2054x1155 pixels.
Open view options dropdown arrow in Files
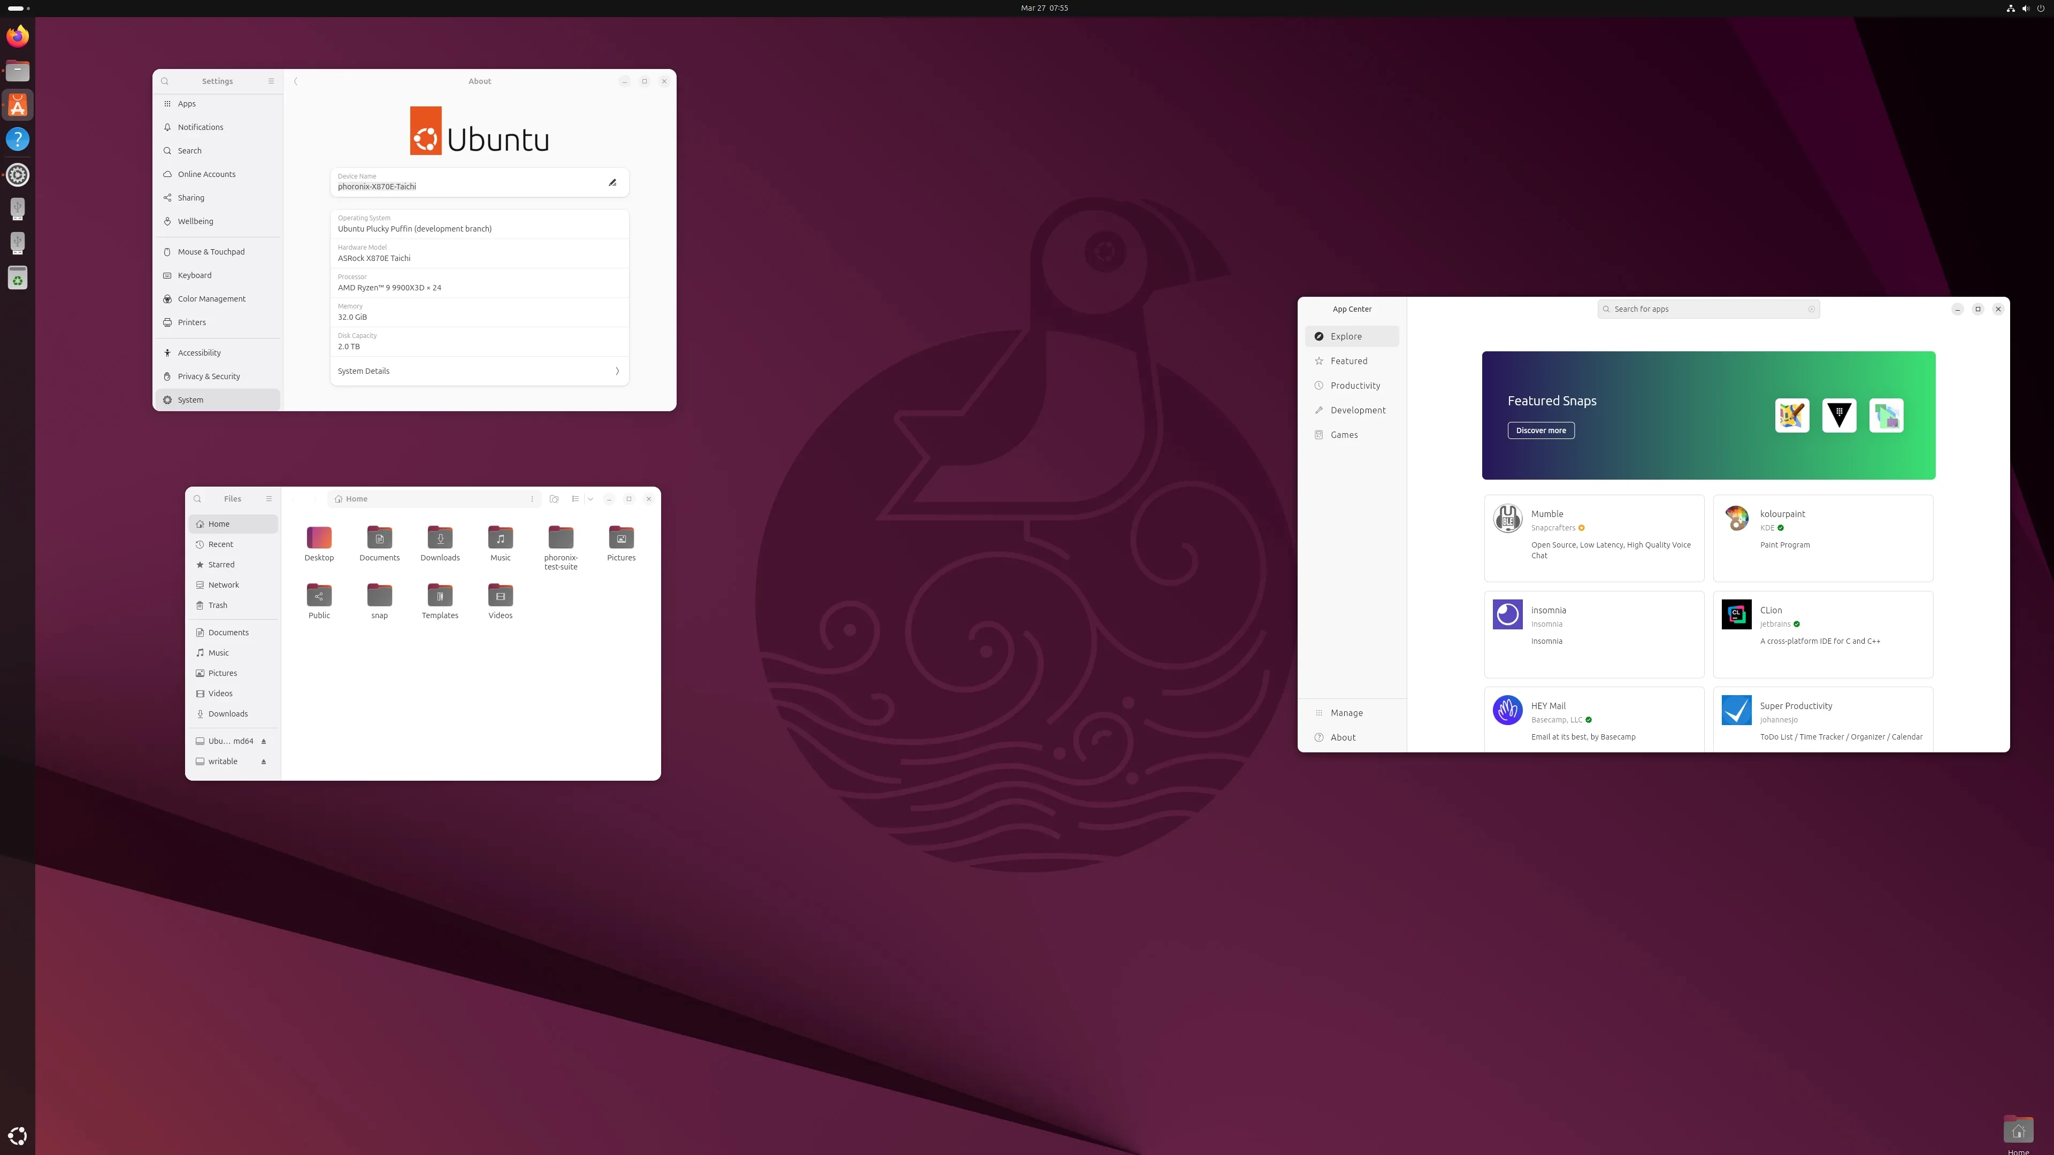(591, 499)
